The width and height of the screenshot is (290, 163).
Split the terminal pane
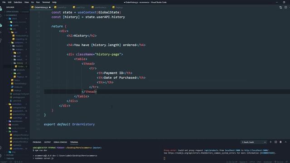pos(275,142)
